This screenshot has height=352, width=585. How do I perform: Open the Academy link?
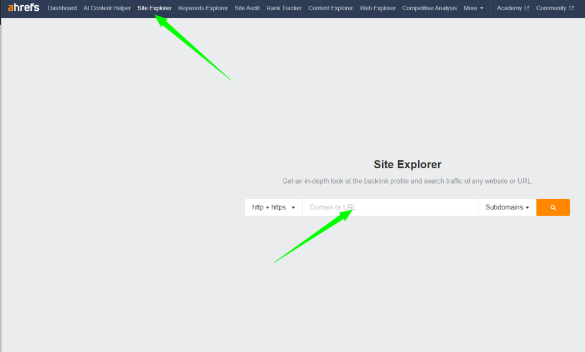pos(509,9)
